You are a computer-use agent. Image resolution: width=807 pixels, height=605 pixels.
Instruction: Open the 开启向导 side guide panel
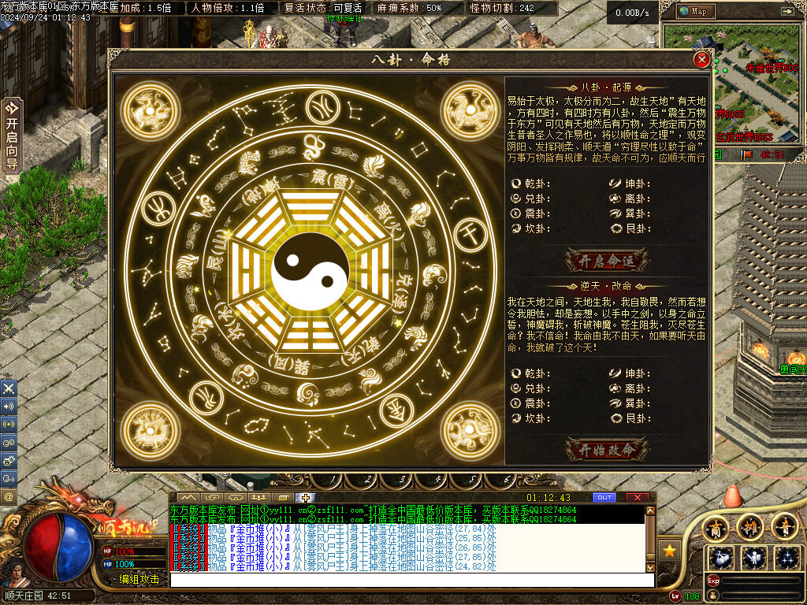point(12,135)
